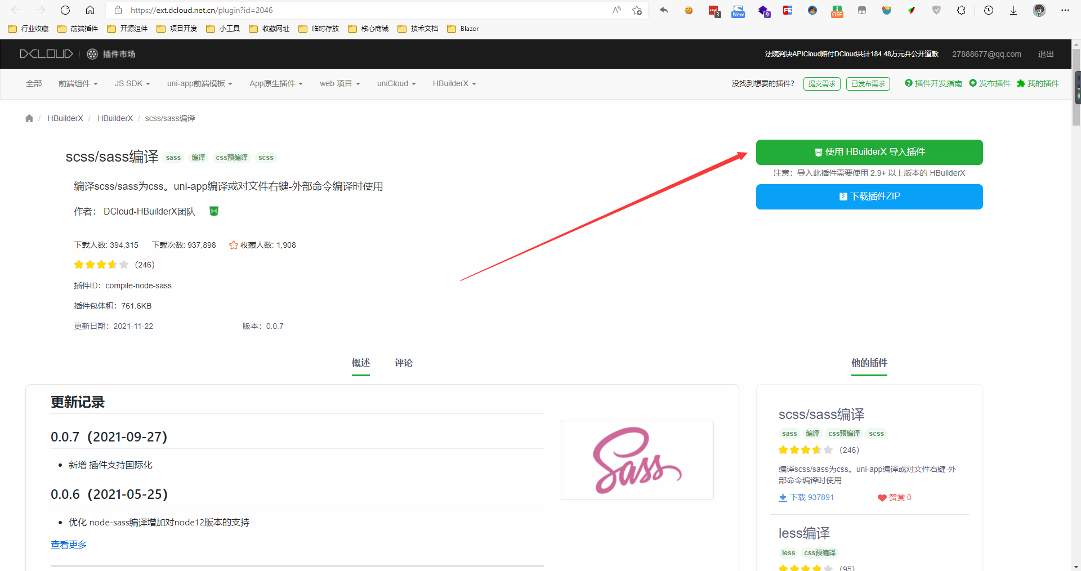Screen dimensions: 1081x571
Task: Click the 下载 937891 download link
Action: (806, 498)
